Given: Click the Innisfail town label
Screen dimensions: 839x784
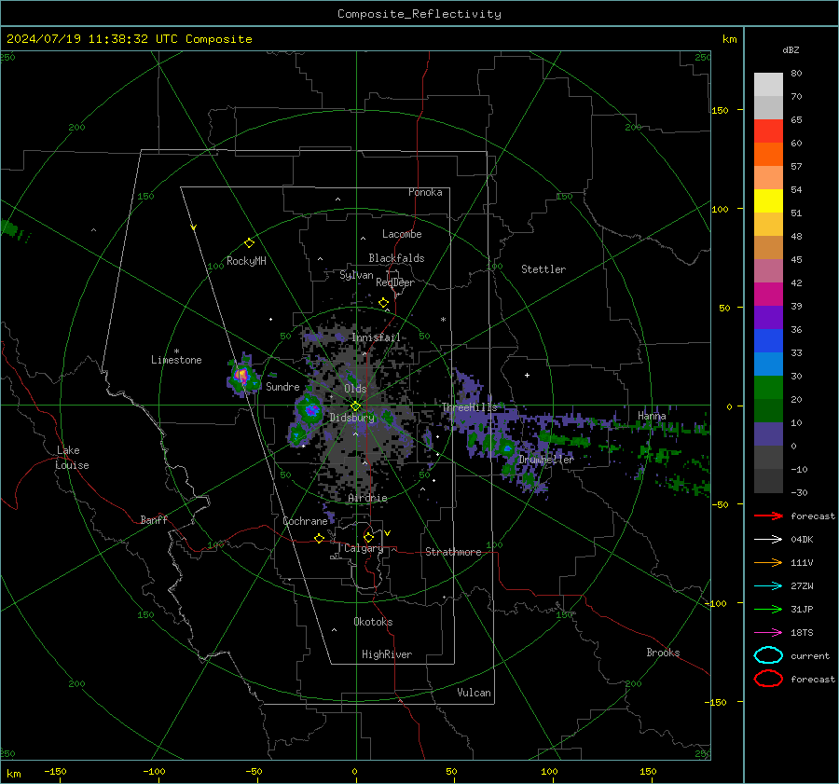Looking at the screenshot, I should [x=376, y=337].
